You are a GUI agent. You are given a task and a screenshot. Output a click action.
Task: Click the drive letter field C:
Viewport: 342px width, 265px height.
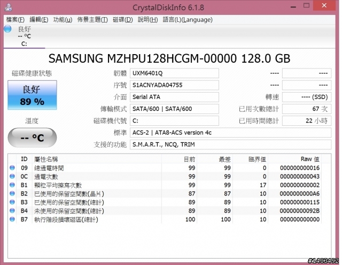[x=174, y=120]
